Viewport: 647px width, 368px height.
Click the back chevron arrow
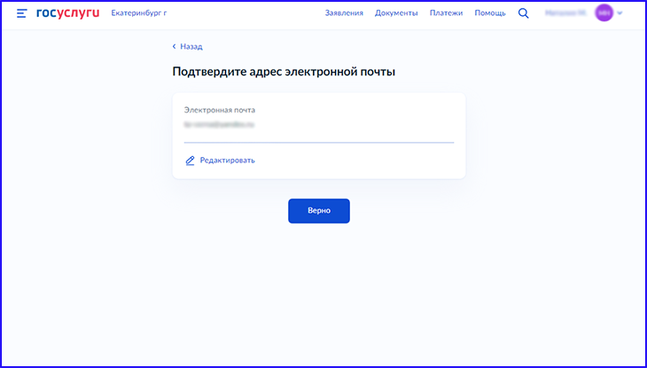(175, 47)
